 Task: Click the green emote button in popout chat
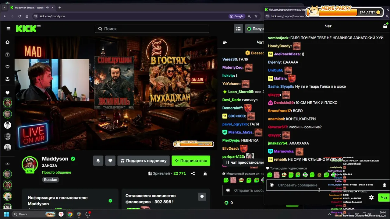[270, 175]
